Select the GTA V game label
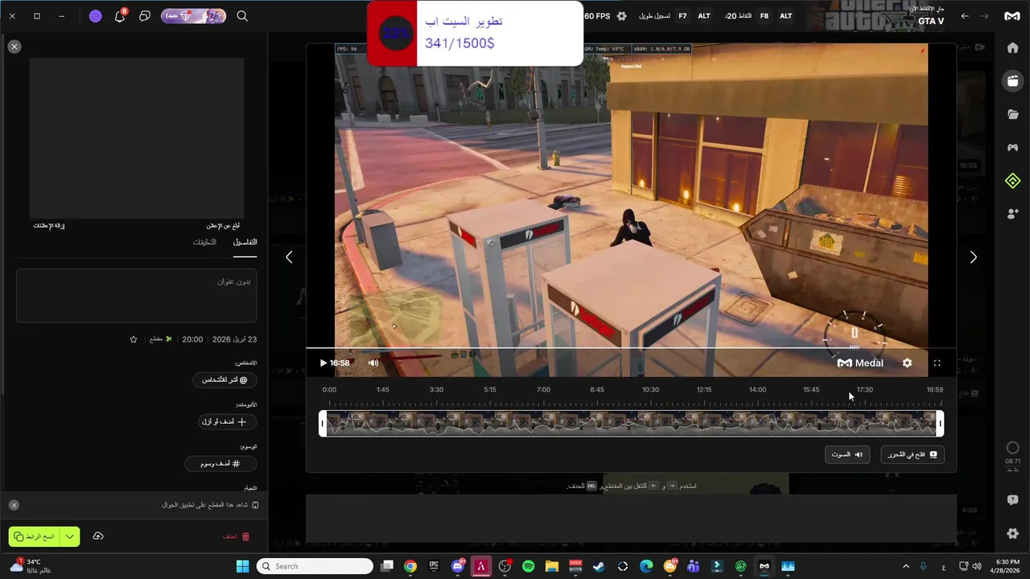The width and height of the screenshot is (1030, 579). [929, 21]
